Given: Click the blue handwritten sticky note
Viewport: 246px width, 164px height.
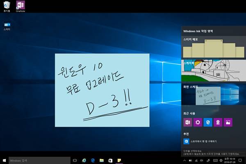Looking at the screenshot, I should [102, 90].
